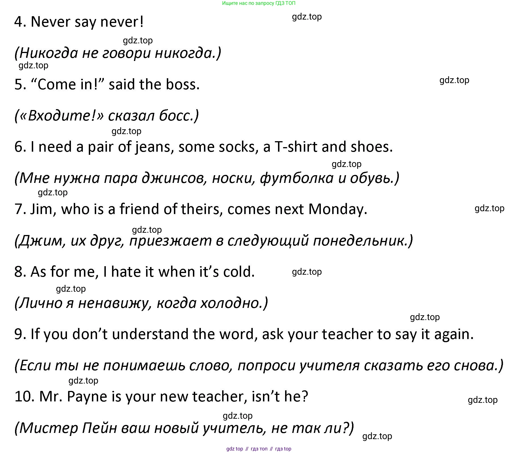
Task: Click the sentence about needing a pair of jeans
Action: 203,147
